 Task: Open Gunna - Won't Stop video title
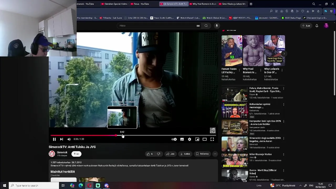point(263,172)
